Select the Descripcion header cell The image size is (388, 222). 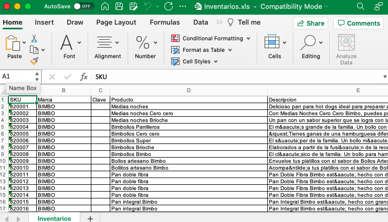[x=328, y=99]
